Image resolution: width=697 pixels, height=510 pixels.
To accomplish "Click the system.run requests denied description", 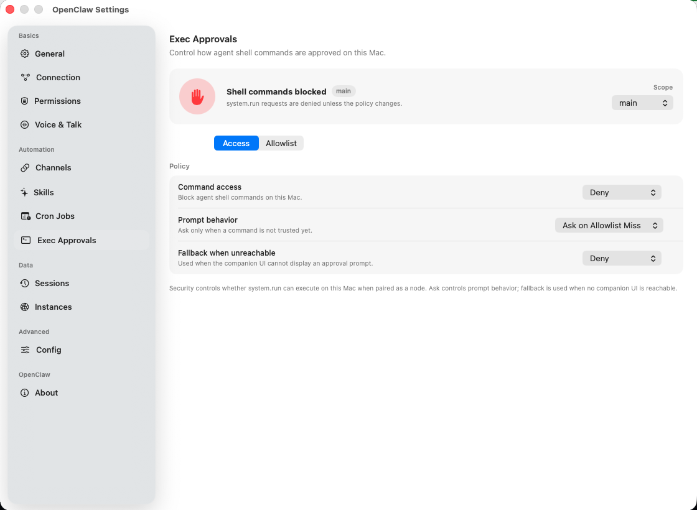I will pos(314,103).
